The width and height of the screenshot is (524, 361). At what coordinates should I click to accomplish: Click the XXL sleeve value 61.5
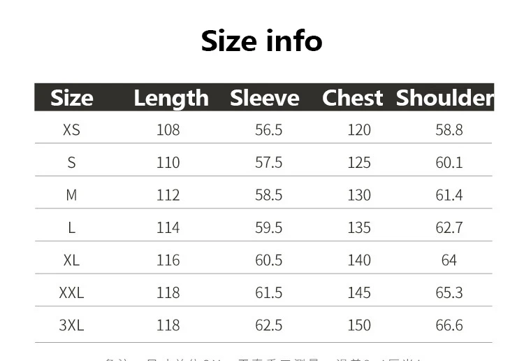[x=269, y=292]
